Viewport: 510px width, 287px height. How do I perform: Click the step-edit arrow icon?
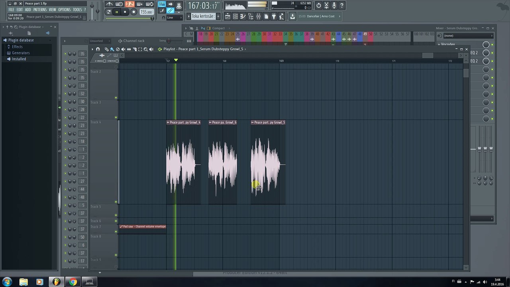pyautogui.click(x=171, y=4)
